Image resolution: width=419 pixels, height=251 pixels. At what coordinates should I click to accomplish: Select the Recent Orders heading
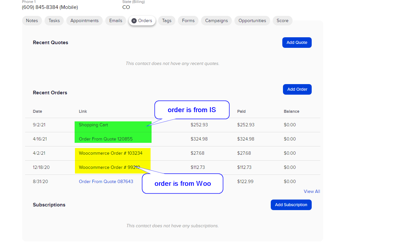pyautogui.click(x=50, y=93)
